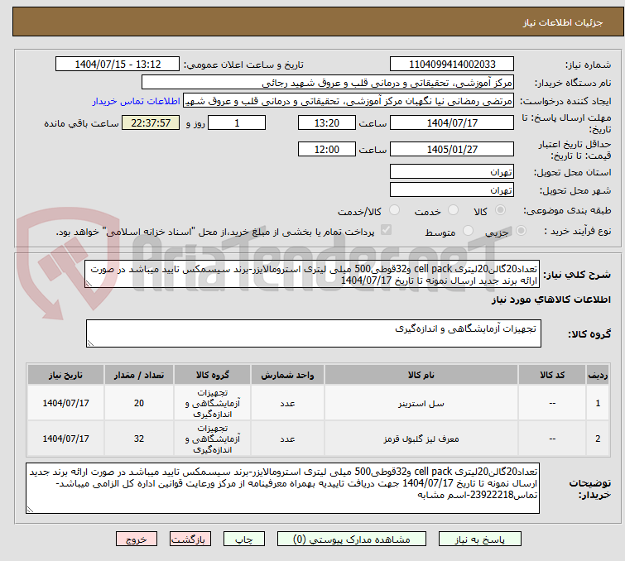
Task: Select the کالا/خدمت radio button
Action: tap(394, 210)
